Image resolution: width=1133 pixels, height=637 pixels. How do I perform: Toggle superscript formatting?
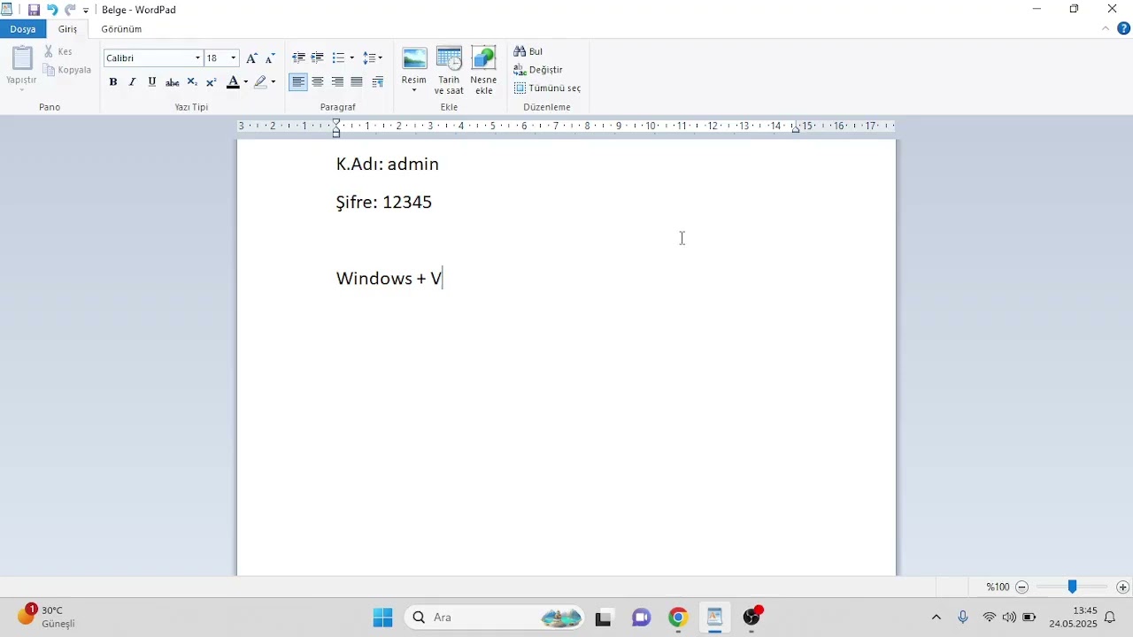[x=212, y=82]
